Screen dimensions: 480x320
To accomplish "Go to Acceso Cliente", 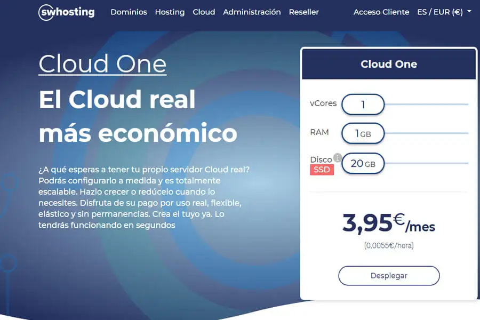I will click(381, 12).
